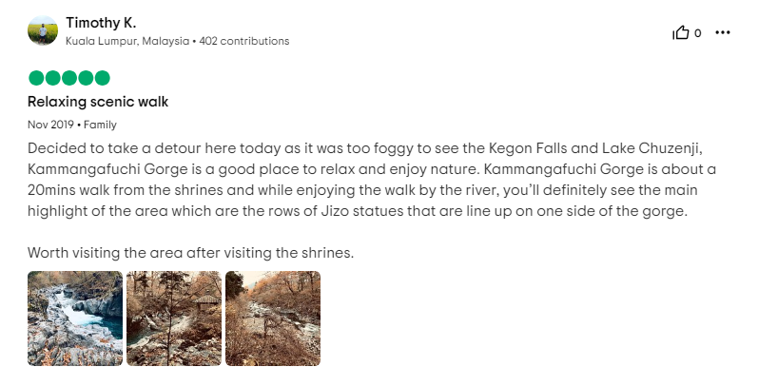Select the third green rating bubble
This screenshot has width=758, height=367.
69,78
